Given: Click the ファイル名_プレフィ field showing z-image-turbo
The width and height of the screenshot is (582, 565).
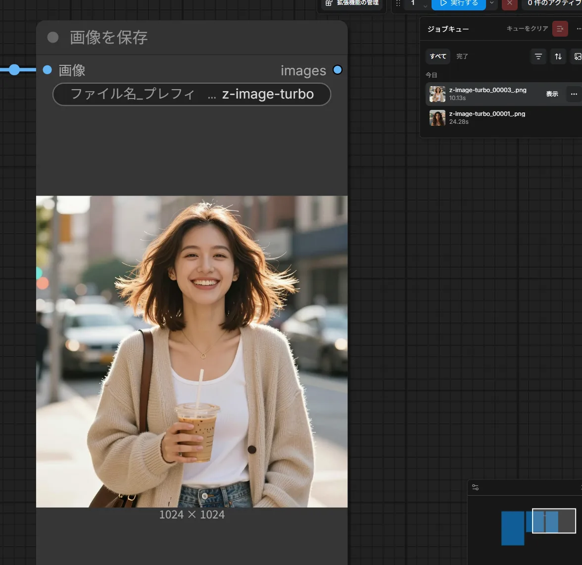Looking at the screenshot, I should click(x=192, y=95).
